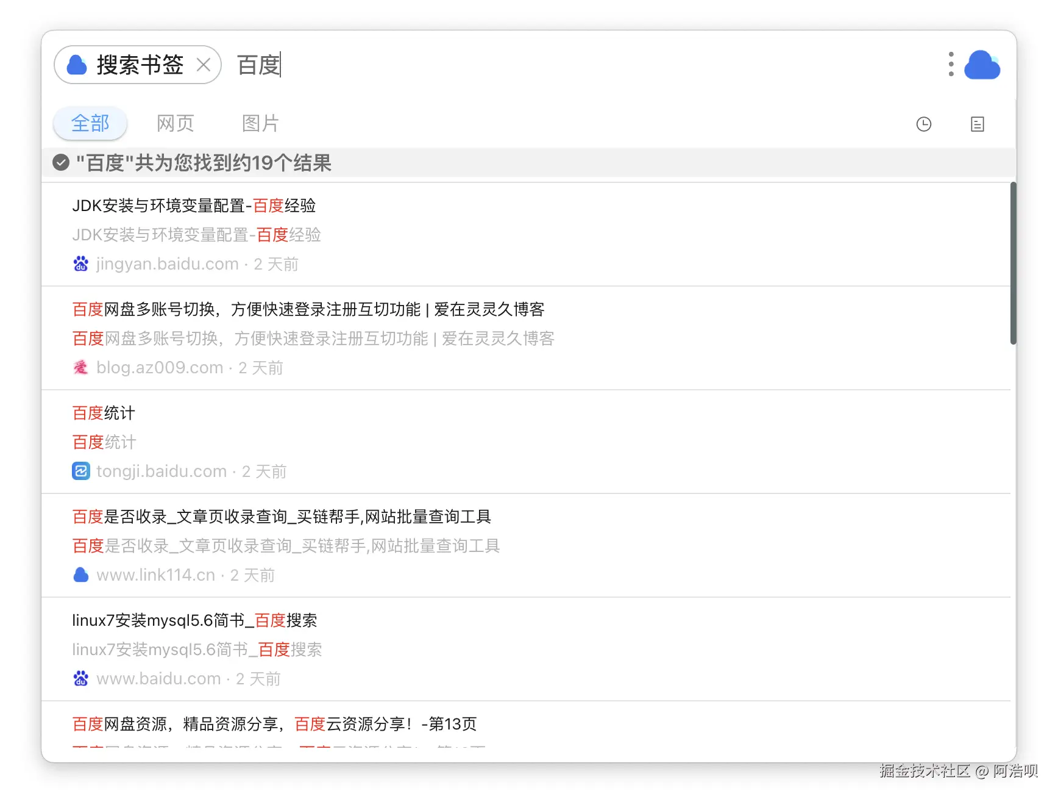
Task: Click the 搜索书签 tag label
Action: point(140,65)
